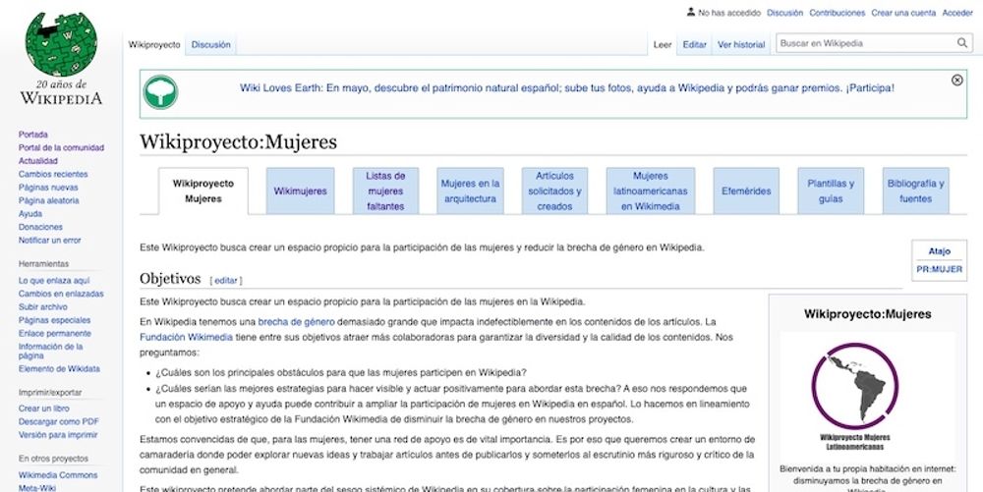Screen dimensions: 983x492
Task: Open Cambios recientes
Action: point(53,174)
